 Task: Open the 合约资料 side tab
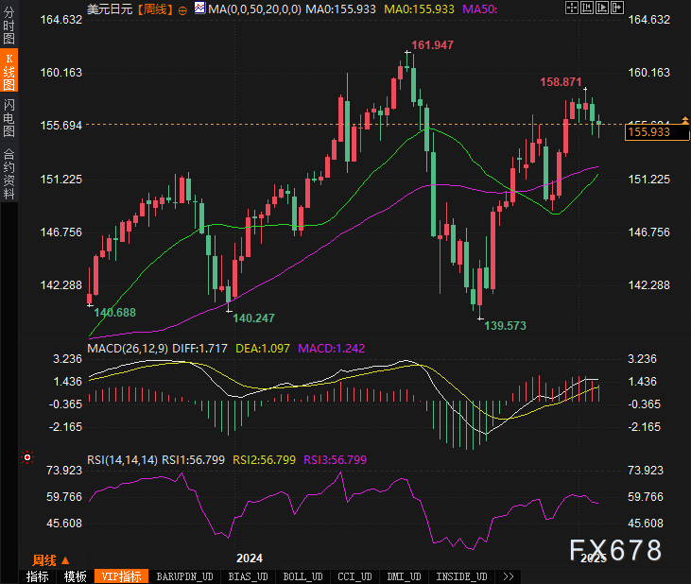[x=9, y=173]
